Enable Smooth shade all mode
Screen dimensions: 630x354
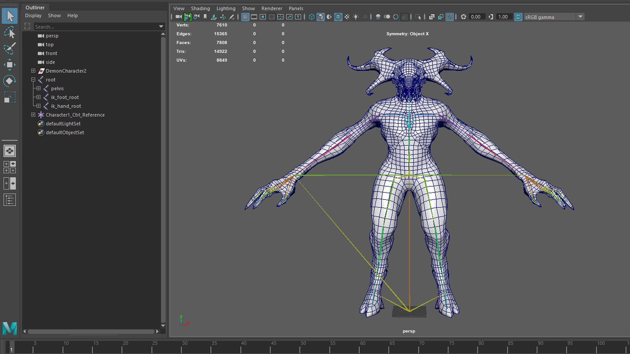321,17
